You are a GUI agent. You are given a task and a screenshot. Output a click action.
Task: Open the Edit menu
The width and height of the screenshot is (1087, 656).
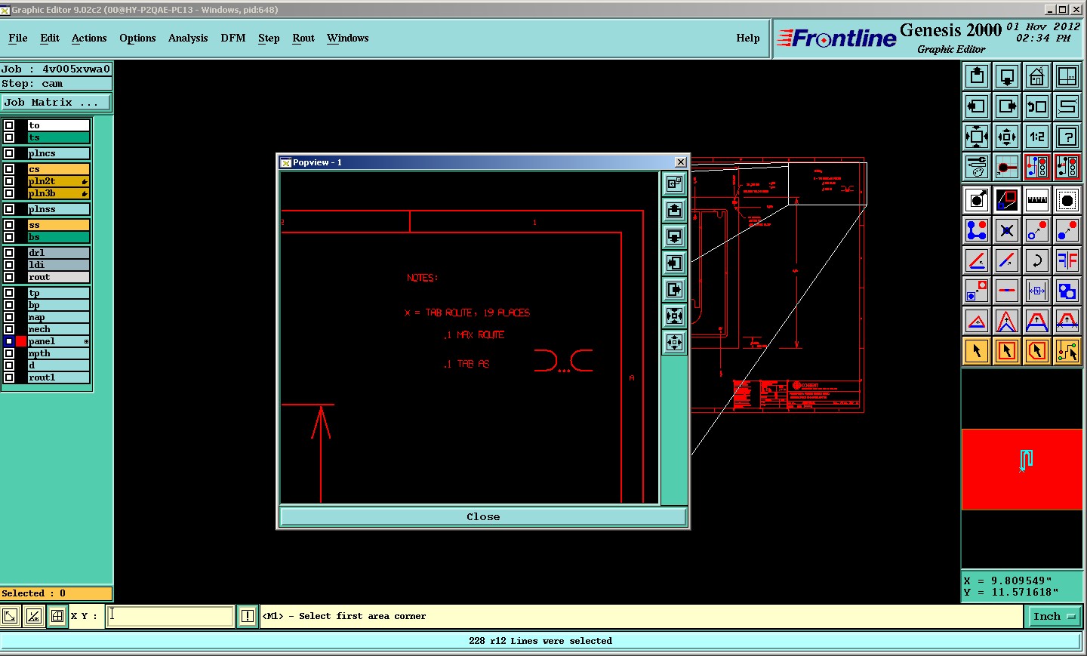click(x=50, y=38)
